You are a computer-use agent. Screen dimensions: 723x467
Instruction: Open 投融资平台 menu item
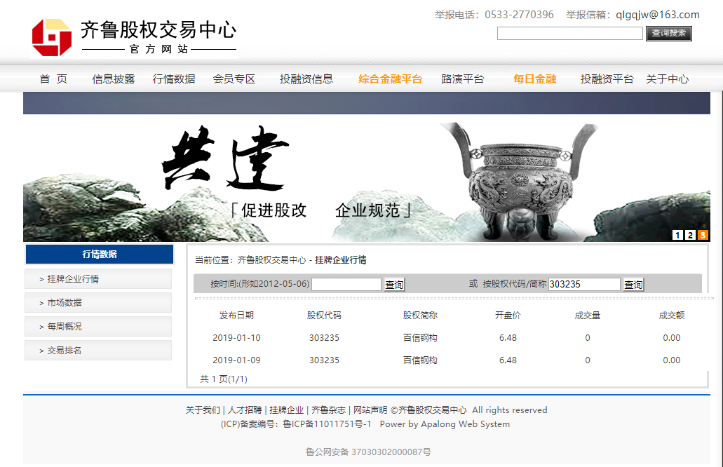point(607,79)
